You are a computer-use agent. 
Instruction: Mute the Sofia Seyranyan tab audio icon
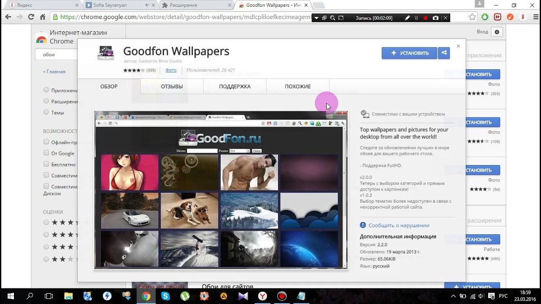[146, 5]
